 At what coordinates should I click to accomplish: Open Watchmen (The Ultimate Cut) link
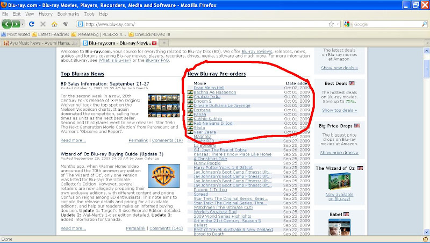[223, 208]
